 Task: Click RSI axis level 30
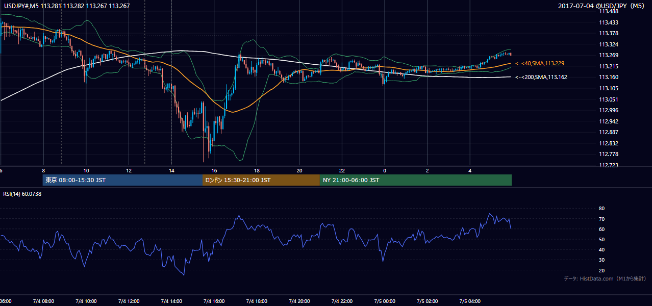[x=601, y=260]
